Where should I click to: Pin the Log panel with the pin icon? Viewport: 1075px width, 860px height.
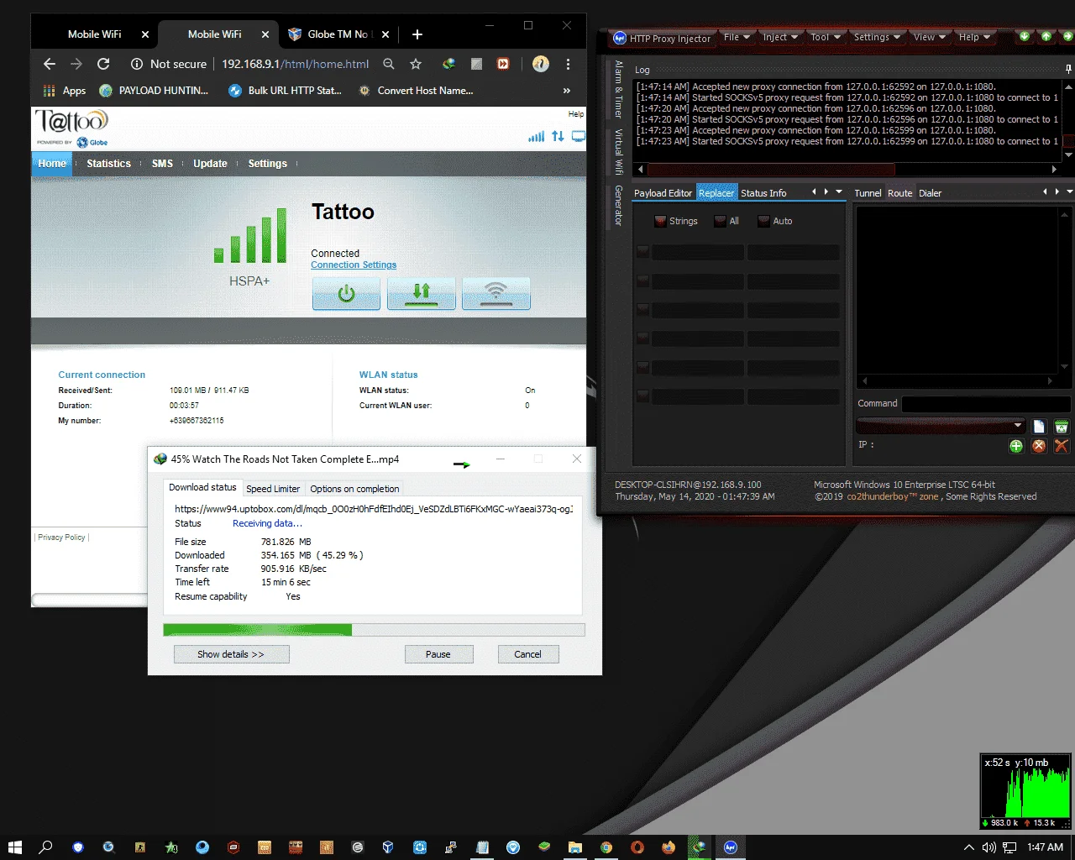click(x=1068, y=69)
